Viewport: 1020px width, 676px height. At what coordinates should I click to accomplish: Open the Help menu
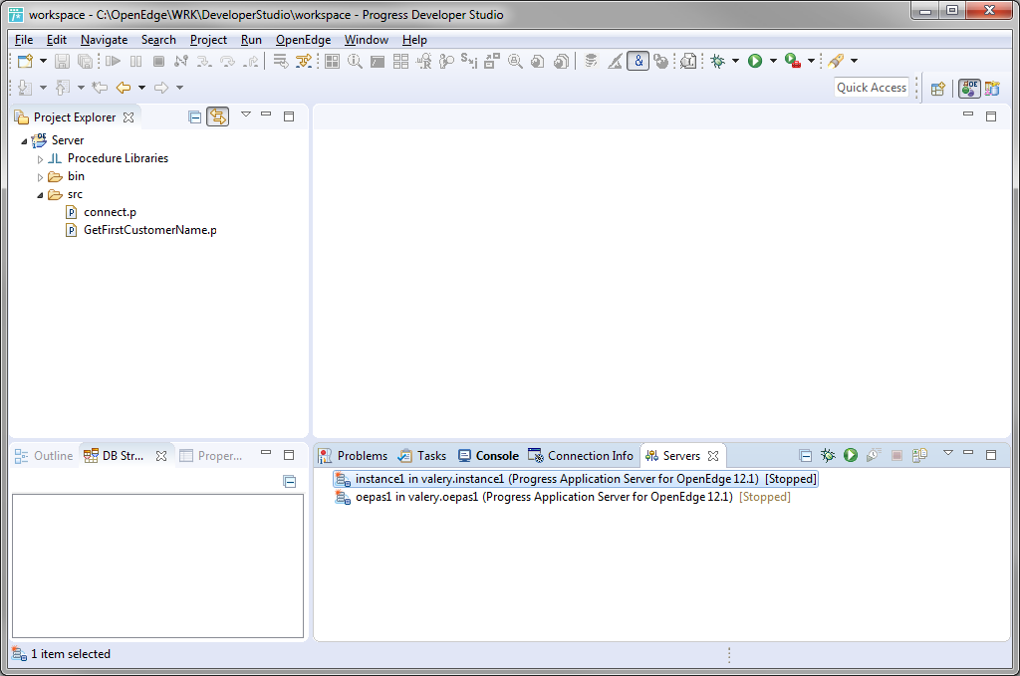click(414, 40)
